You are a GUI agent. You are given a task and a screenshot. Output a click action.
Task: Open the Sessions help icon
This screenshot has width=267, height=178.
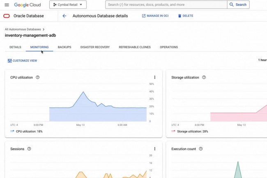29,149
